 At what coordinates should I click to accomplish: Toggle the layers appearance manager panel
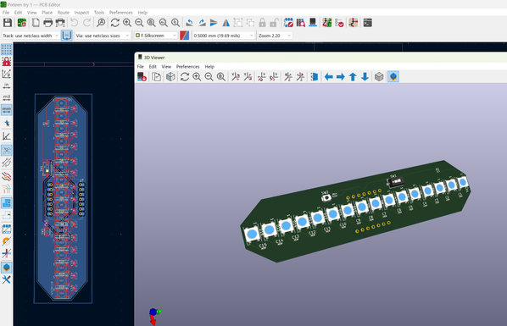[x=7, y=268]
